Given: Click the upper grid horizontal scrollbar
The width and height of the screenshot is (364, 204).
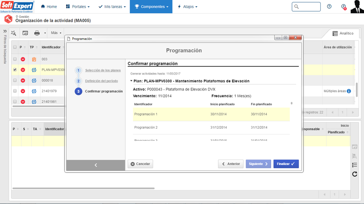Looking at the screenshot, I should click(x=38, y=106).
